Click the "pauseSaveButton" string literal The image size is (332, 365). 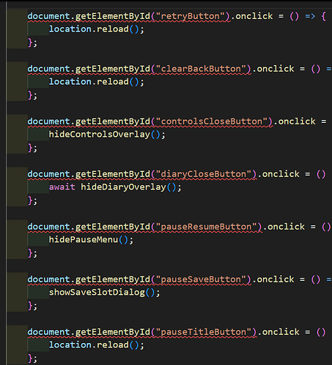[x=201, y=279]
